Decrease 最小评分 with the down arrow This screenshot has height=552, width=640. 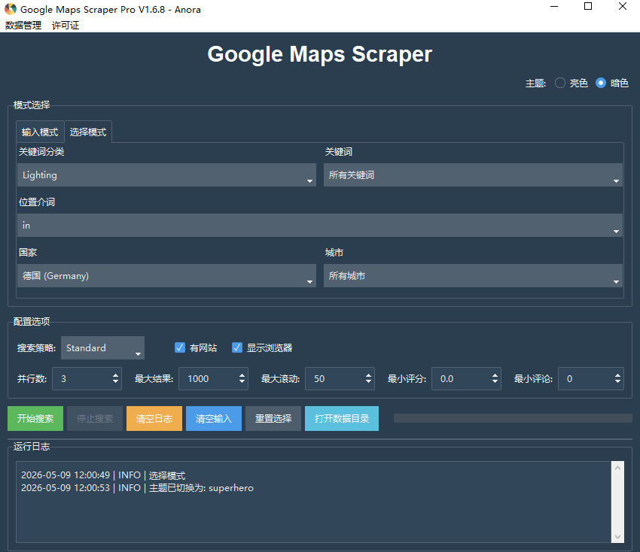coord(495,381)
